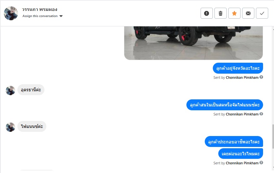Select the อุดรธานีค่ะ message bubble
The width and height of the screenshot is (274, 173).
point(31,90)
